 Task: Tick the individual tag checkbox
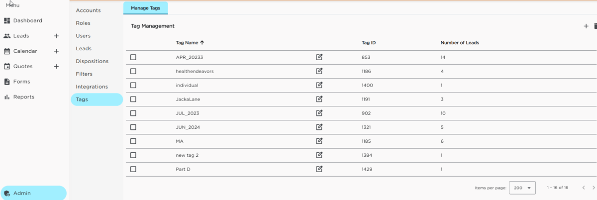[133, 85]
